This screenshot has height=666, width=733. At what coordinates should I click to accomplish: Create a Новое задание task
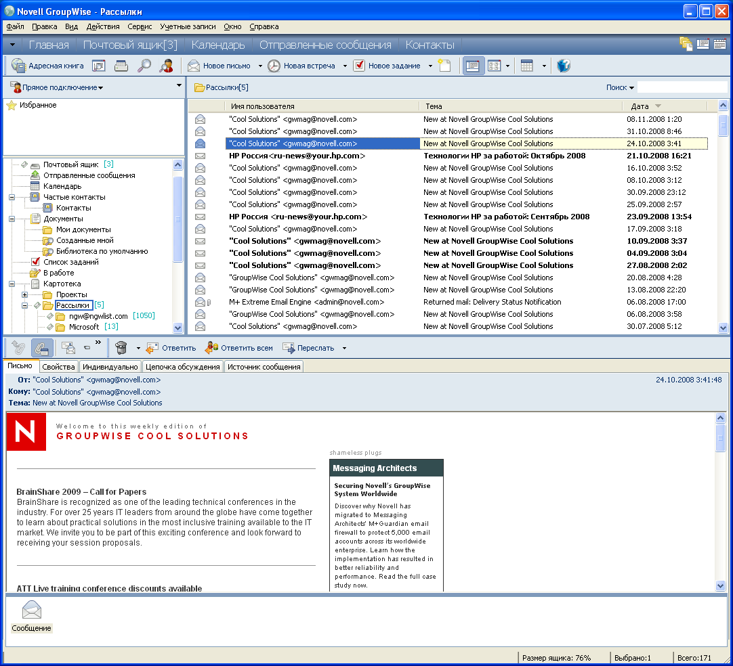point(387,66)
